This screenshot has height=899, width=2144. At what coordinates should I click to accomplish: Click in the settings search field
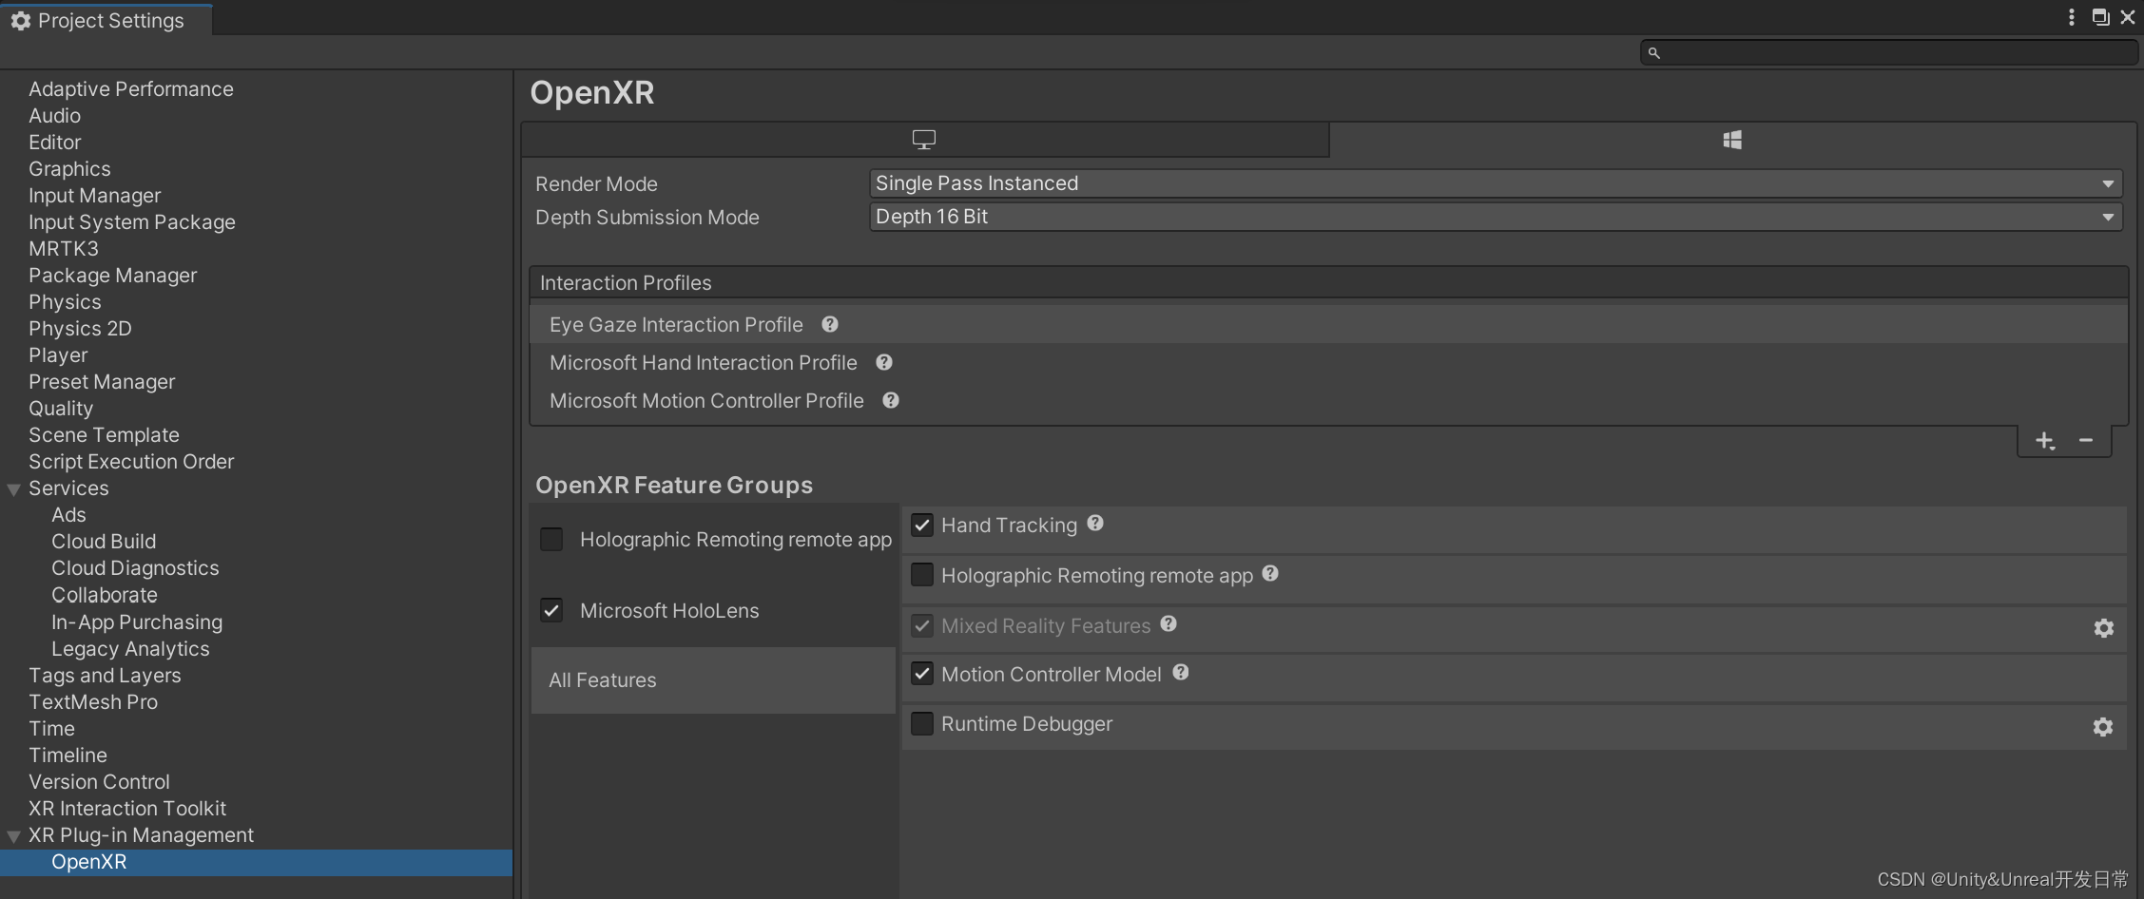tap(1888, 53)
